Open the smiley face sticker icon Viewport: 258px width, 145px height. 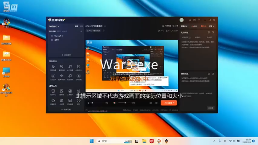tap(78, 101)
